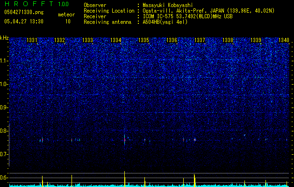The width and height of the screenshot is (294, 187).
Task: Click the 0.7 kHz axis label
Action: coord(4,154)
